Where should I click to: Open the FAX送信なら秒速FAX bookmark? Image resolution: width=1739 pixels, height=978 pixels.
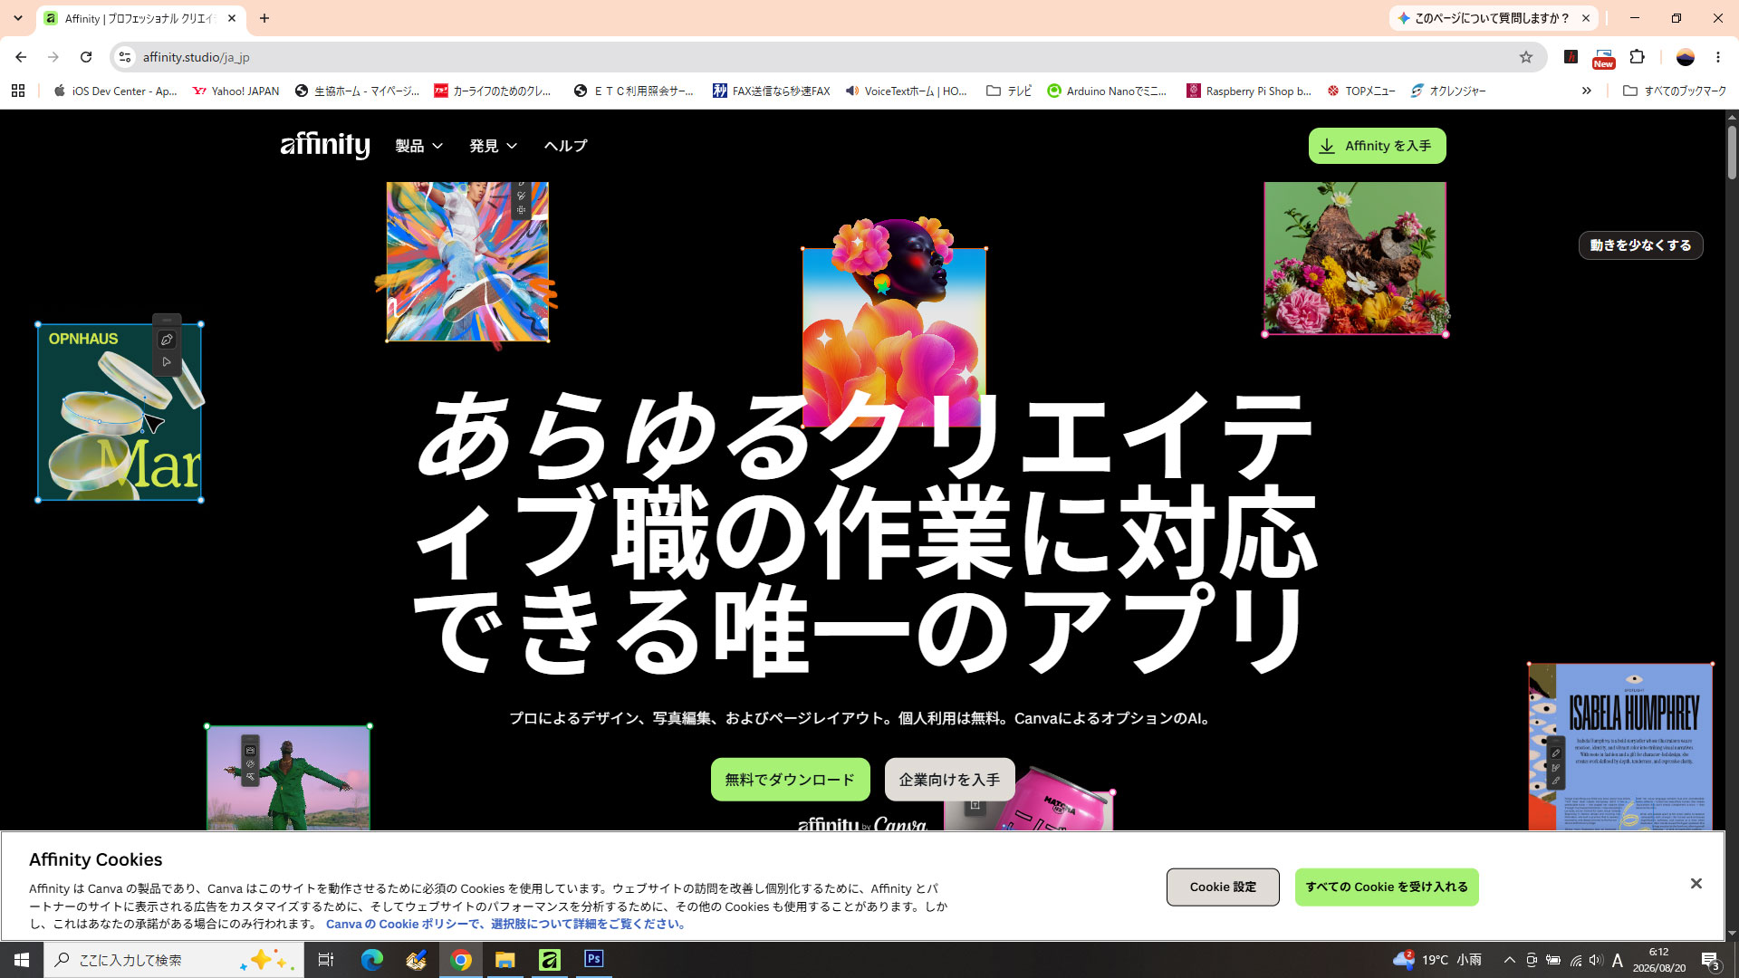[x=771, y=91]
